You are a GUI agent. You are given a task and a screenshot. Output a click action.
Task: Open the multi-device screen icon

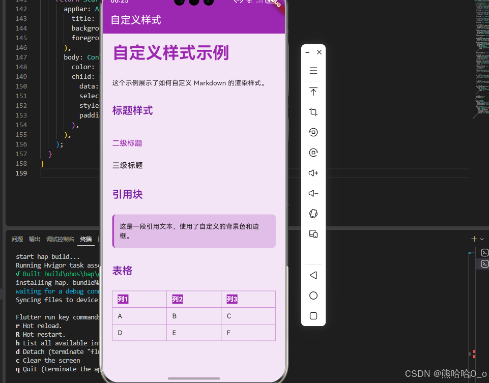313,234
